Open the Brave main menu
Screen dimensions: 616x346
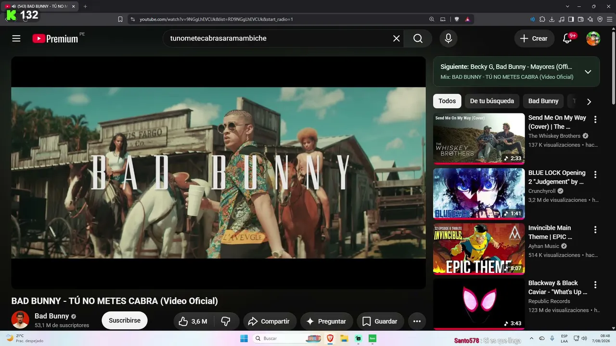pos(610,19)
